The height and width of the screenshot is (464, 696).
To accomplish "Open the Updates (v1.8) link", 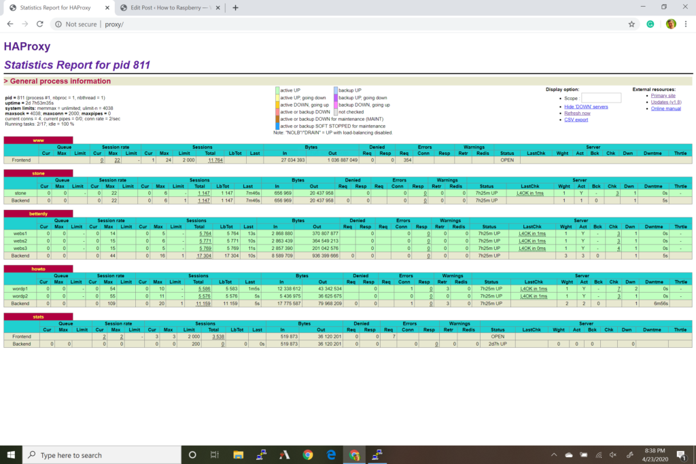I will click(x=666, y=102).
